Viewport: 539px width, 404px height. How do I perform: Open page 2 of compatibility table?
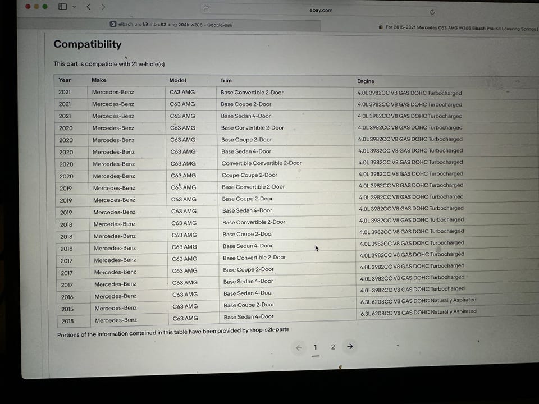[x=333, y=347]
